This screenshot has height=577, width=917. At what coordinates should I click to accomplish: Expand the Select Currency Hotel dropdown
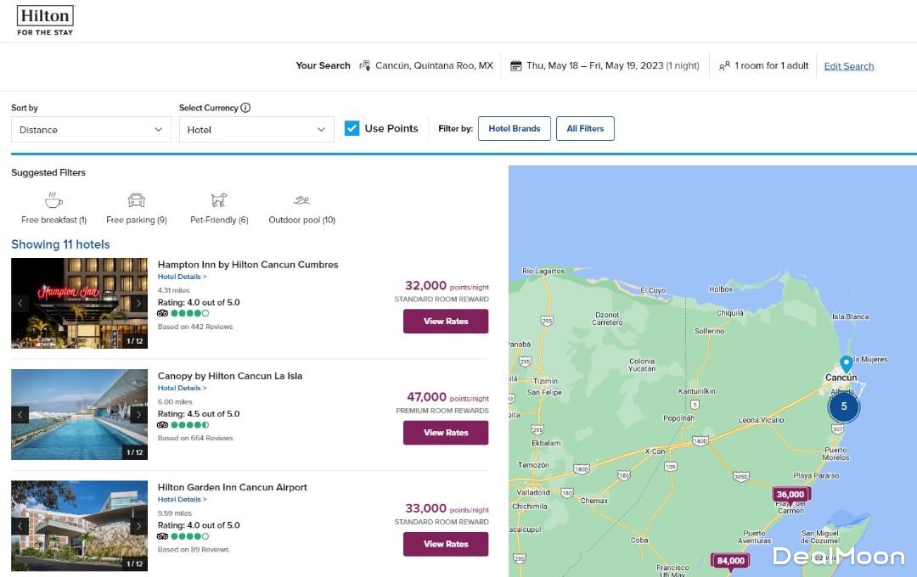pyautogui.click(x=256, y=130)
